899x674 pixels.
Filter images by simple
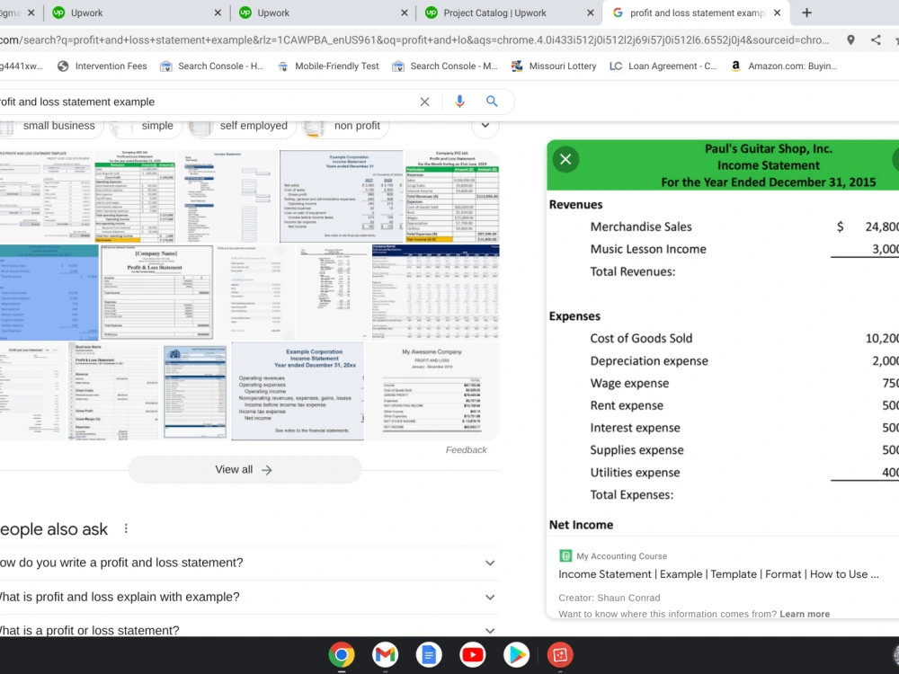point(146,126)
